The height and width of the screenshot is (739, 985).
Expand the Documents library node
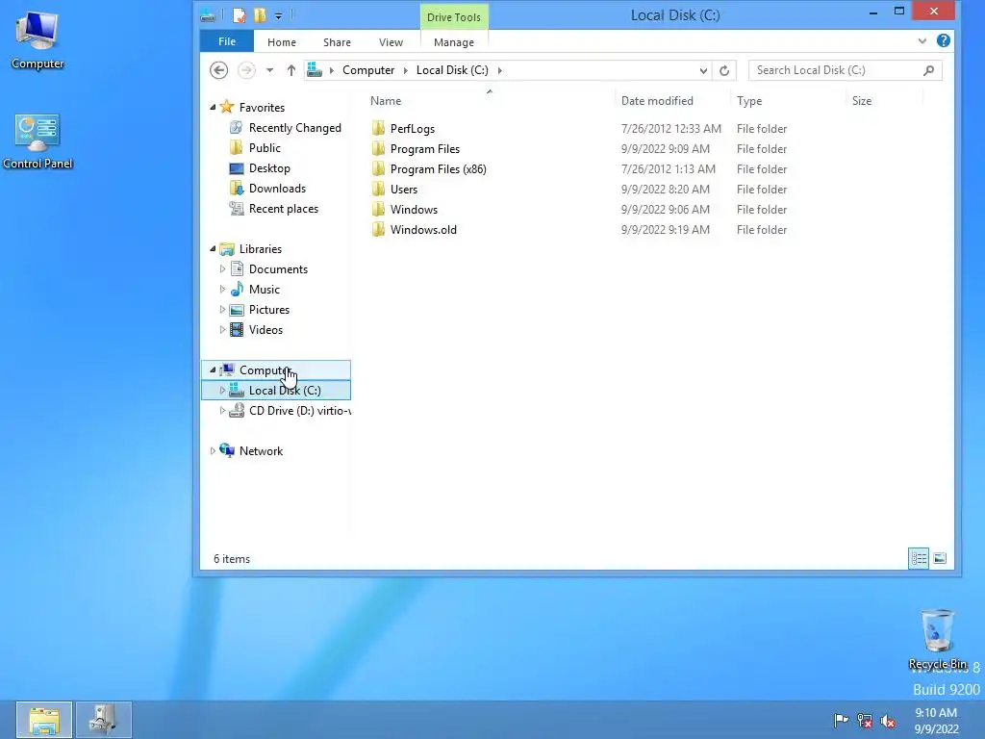[222, 269]
